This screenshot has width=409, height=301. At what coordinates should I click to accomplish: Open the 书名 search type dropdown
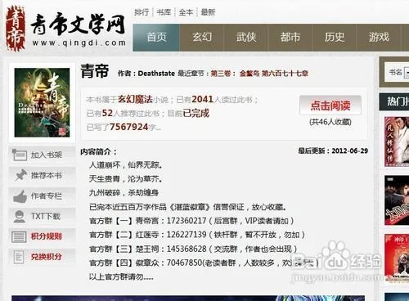click(407, 73)
